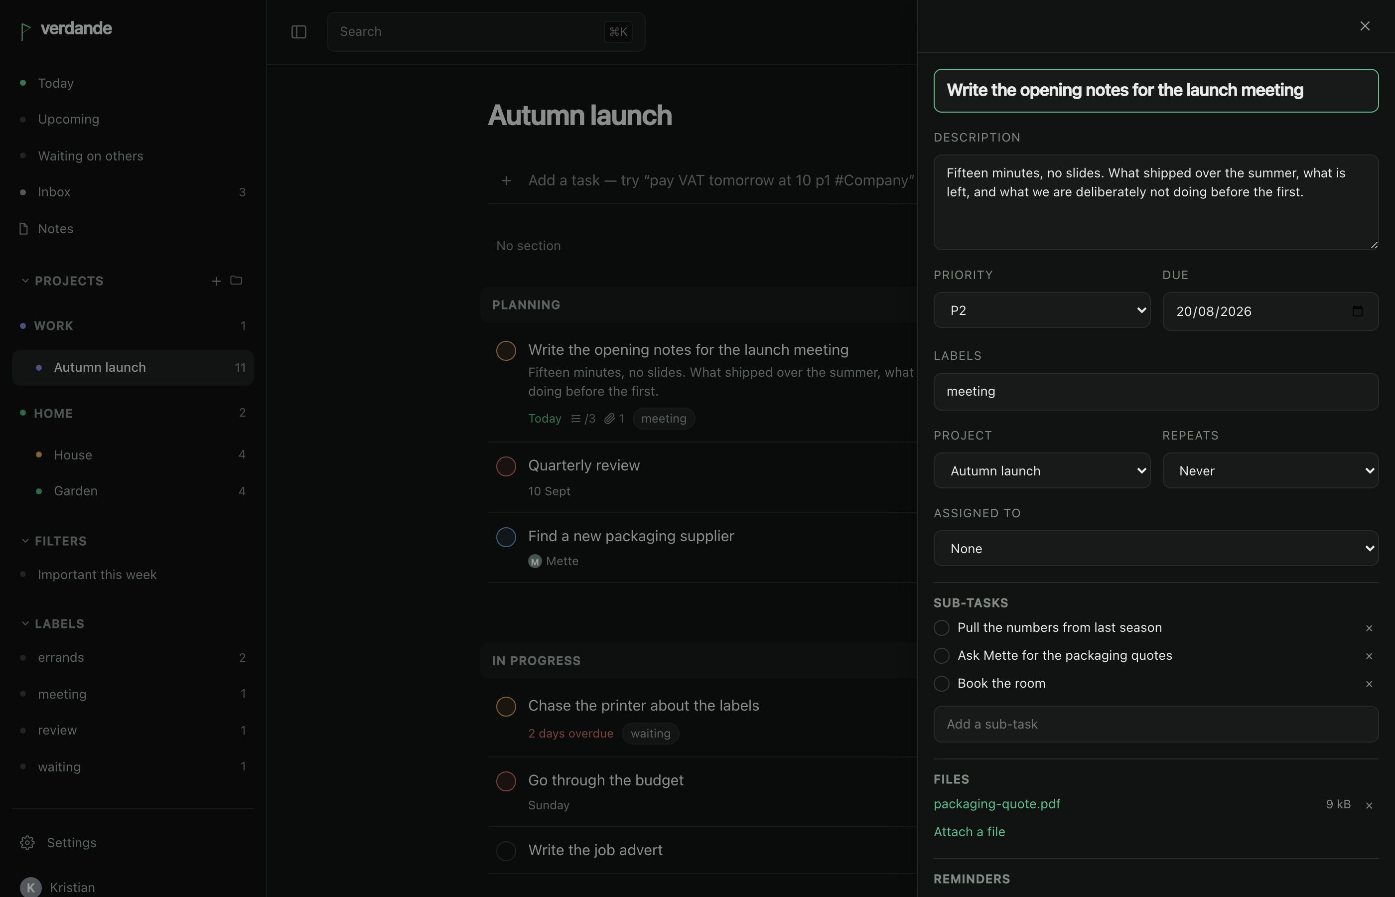Remove the 'Book the room' sub-task
Screen dimensions: 1395x897
[1369, 684]
